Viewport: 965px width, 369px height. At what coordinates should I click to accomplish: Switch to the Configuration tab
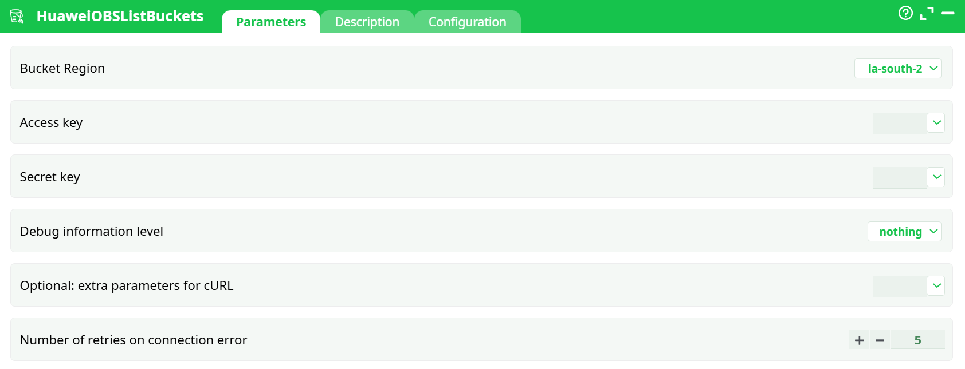pyautogui.click(x=468, y=21)
